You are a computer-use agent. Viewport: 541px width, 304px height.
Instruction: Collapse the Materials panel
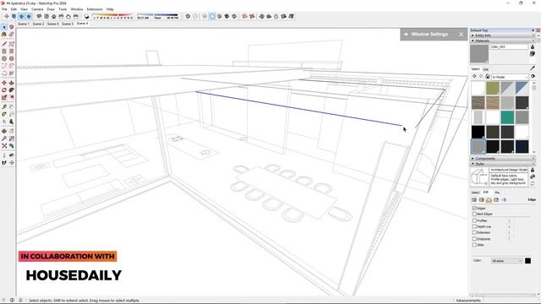(502, 41)
